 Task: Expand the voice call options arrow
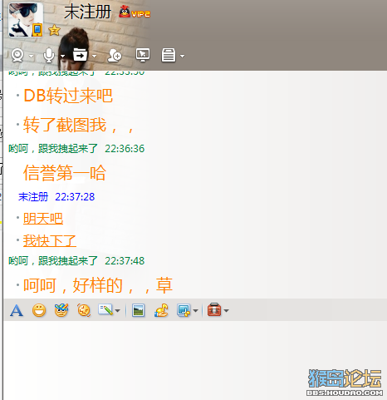point(63,56)
